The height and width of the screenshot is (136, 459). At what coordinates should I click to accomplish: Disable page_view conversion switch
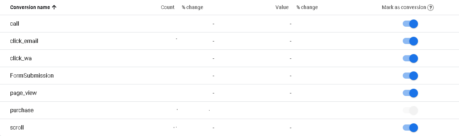point(410,93)
